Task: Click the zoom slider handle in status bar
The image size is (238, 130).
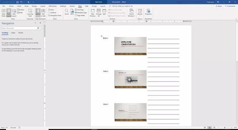Action: click(x=225, y=127)
